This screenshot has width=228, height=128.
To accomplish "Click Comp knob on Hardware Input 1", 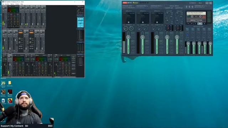I will pos(126,28).
